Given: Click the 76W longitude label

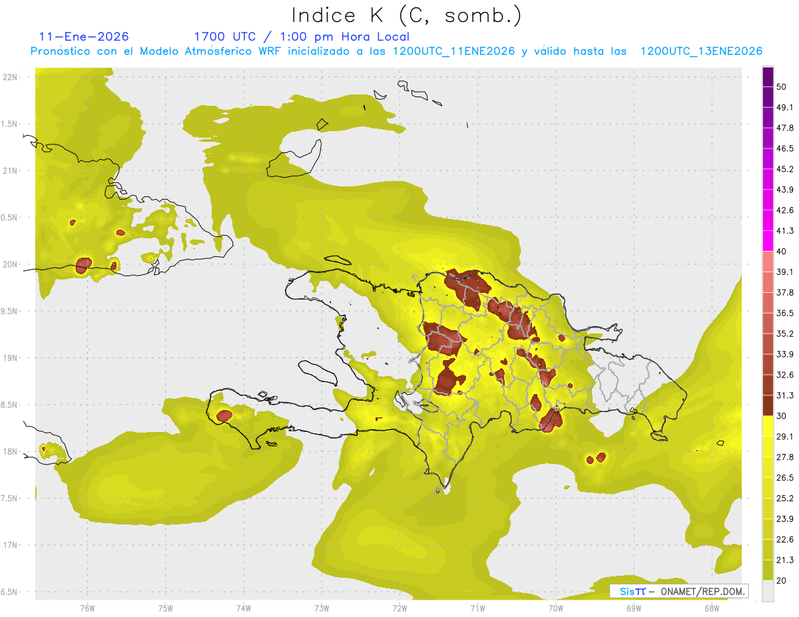Looking at the screenshot, I should click(x=87, y=608).
